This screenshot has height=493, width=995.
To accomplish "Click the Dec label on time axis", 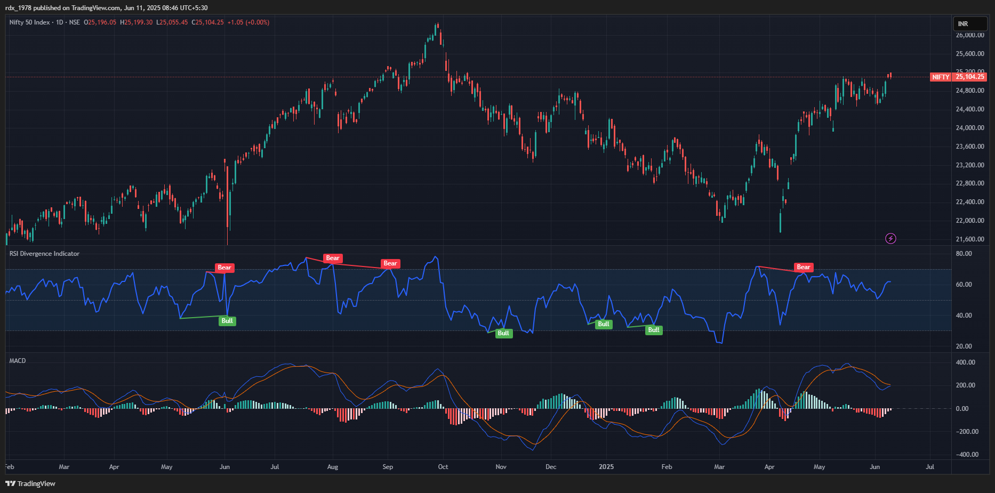I will (x=551, y=467).
